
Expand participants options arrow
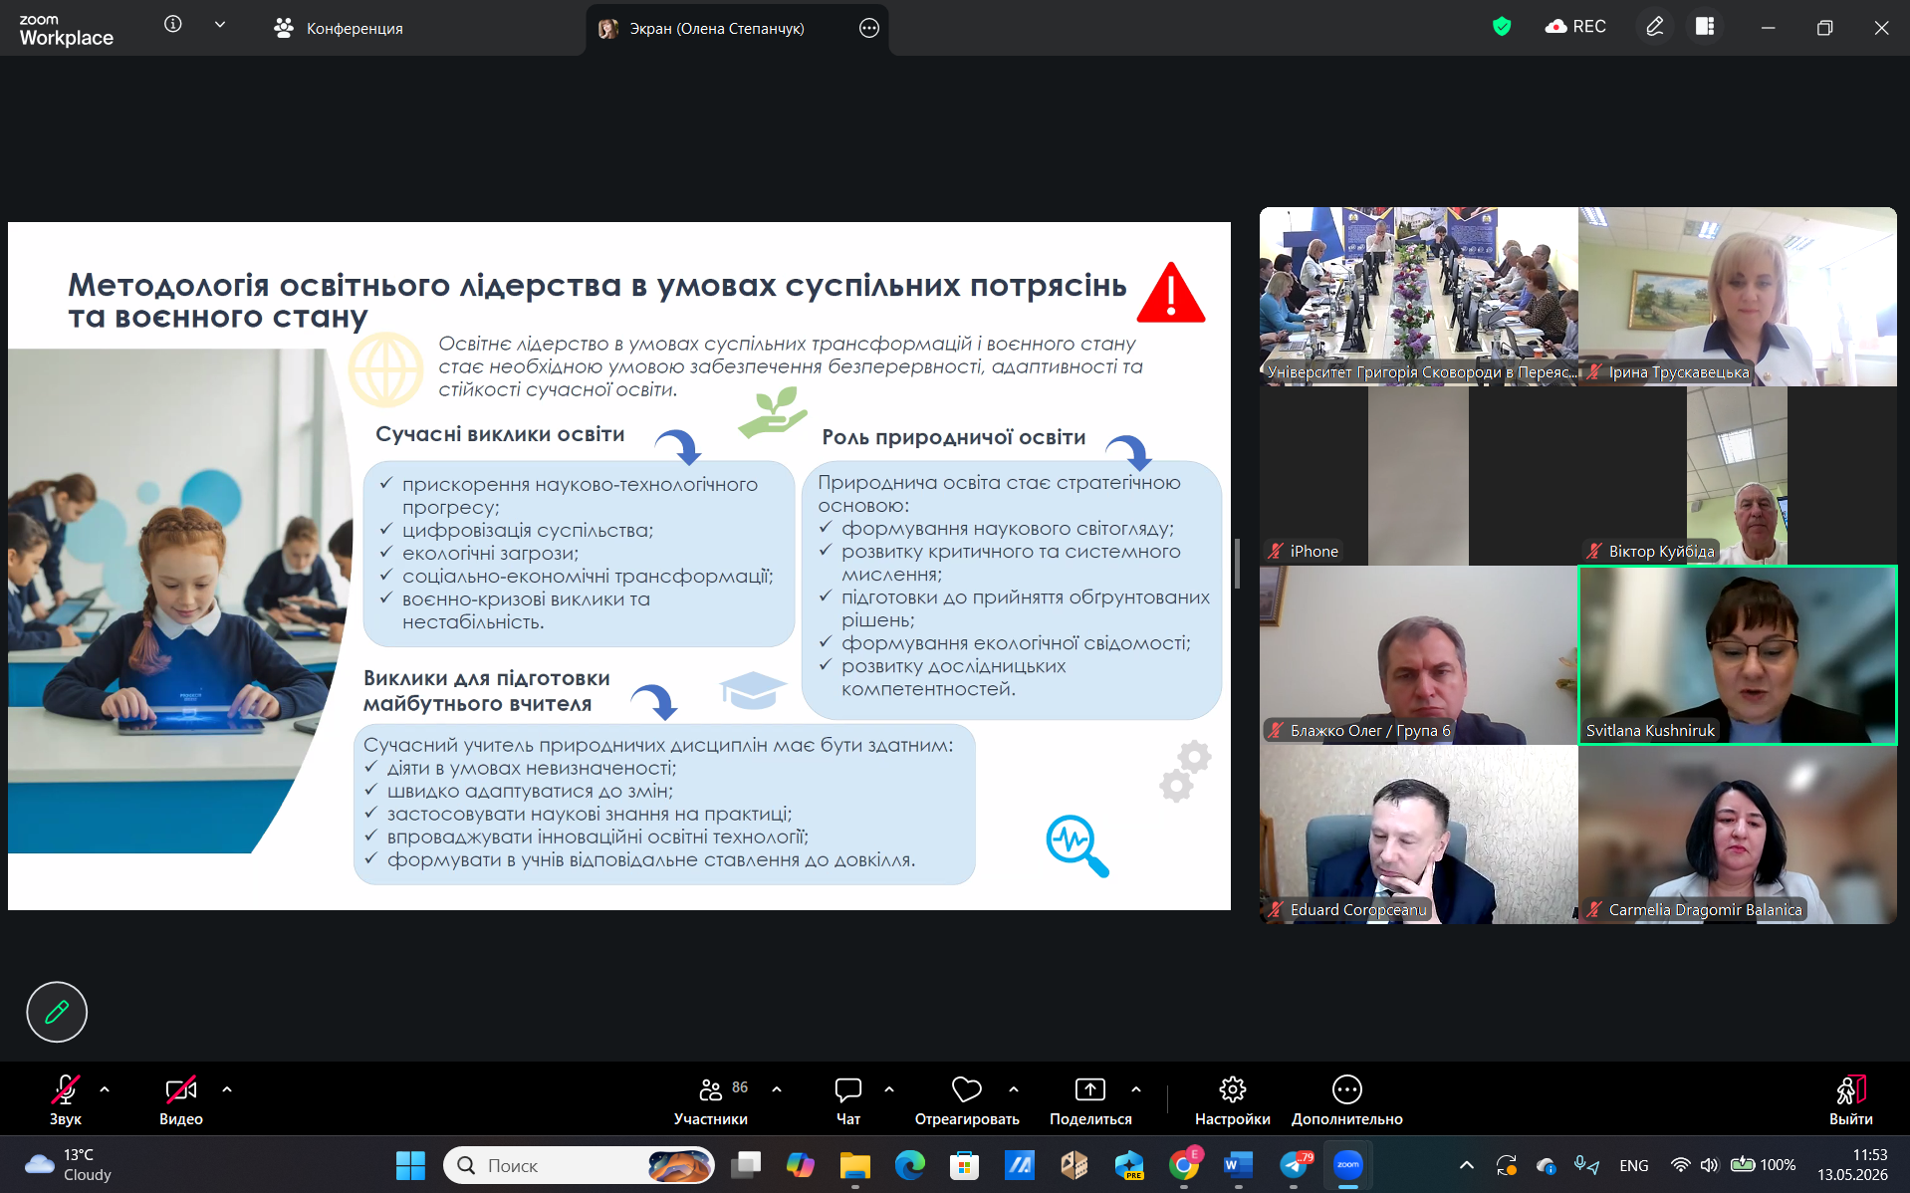[x=777, y=1089]
